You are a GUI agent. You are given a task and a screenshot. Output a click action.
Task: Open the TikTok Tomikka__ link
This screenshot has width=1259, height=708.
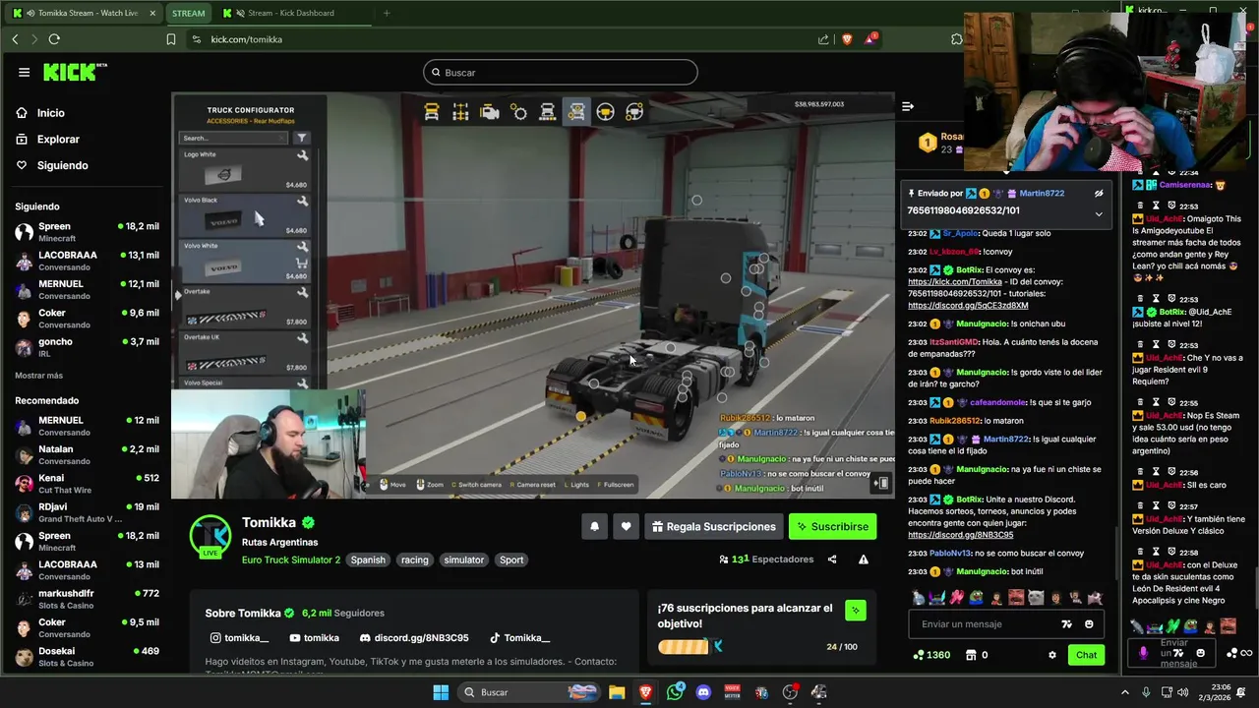519,638
